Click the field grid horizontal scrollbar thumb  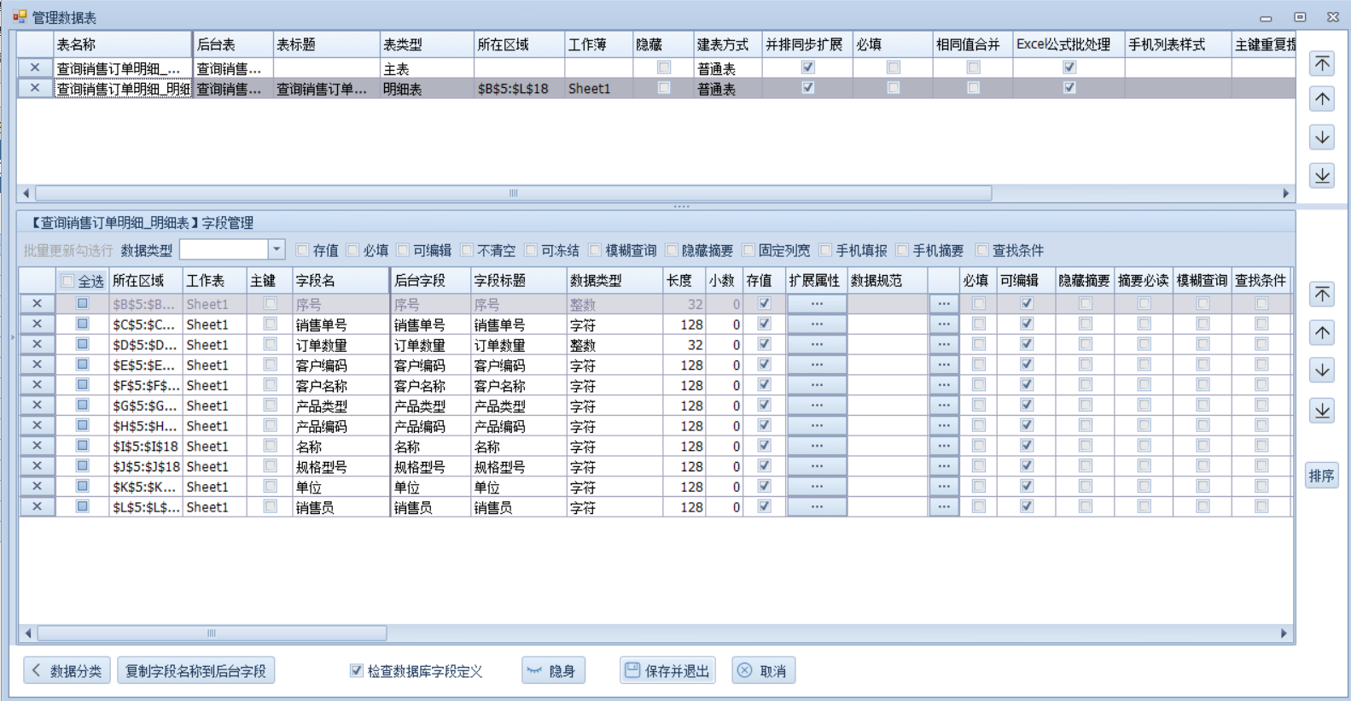[212, 634]
